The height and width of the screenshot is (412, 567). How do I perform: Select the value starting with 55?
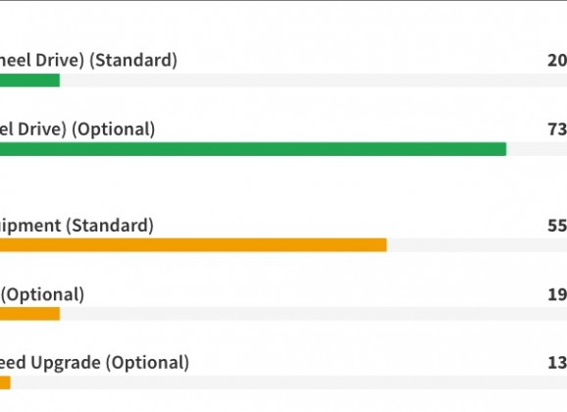[x=557, y=226]
